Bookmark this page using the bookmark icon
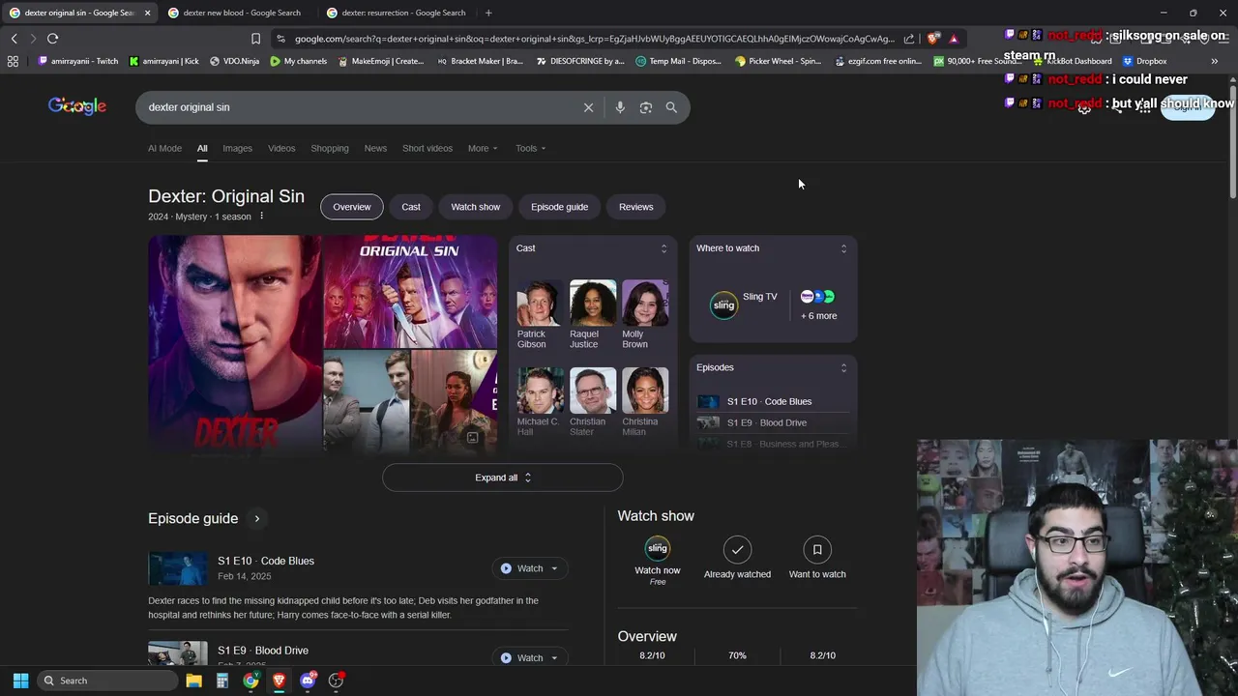The height and width of the screenshot is (696, 1238). [x=255, y=39]
